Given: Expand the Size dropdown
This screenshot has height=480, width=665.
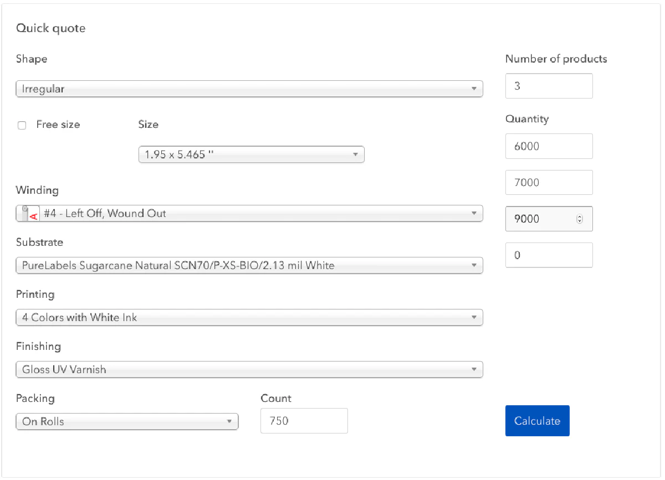Looking at the screenshot, I should (251, 154).
